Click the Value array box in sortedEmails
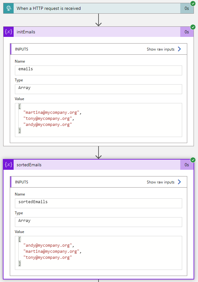The width and height of the screenshot is (198, 282). coord(98,253)
